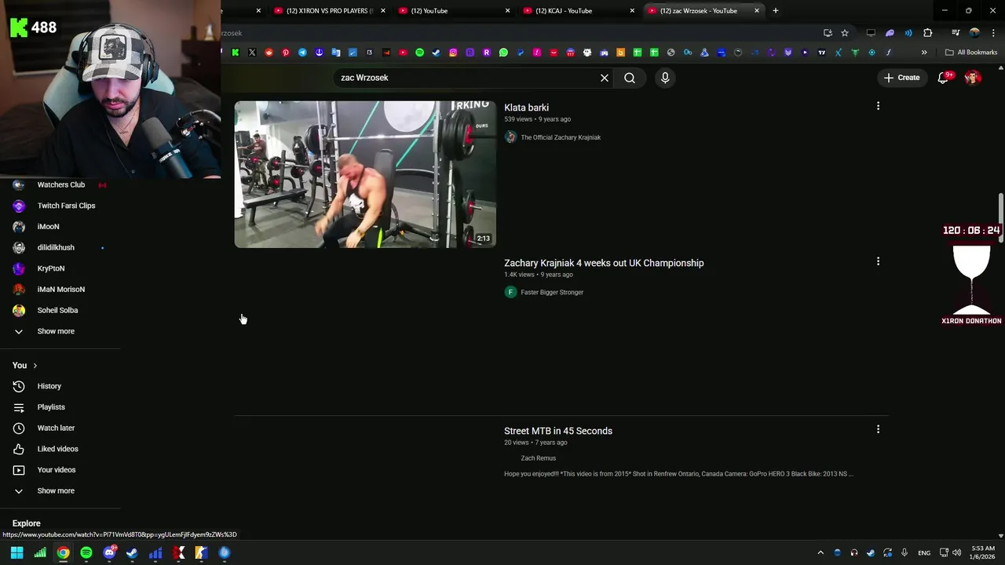The width and height of the screenshot is (1005, 565).
Task: Open the Telegram bookmark icon
Action: pyautogui.click(x=302, y=53)
